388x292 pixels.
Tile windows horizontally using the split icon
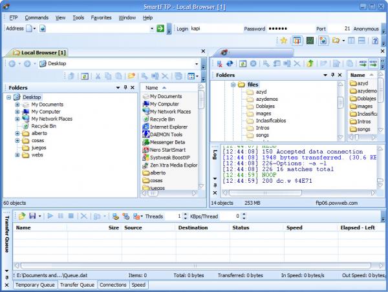click(x=361, y=40)
